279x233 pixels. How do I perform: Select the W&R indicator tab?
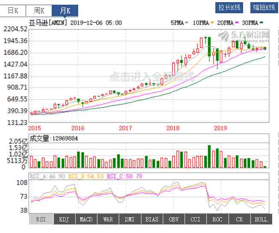[x=108, y=219]
